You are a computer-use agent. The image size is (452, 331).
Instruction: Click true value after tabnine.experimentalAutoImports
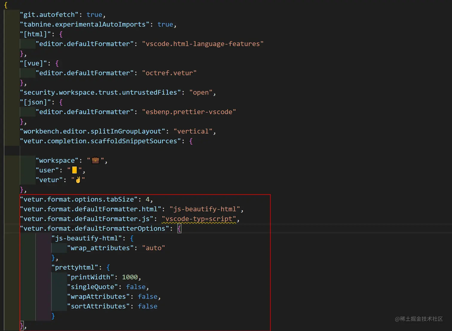click(x=165, y=24)
